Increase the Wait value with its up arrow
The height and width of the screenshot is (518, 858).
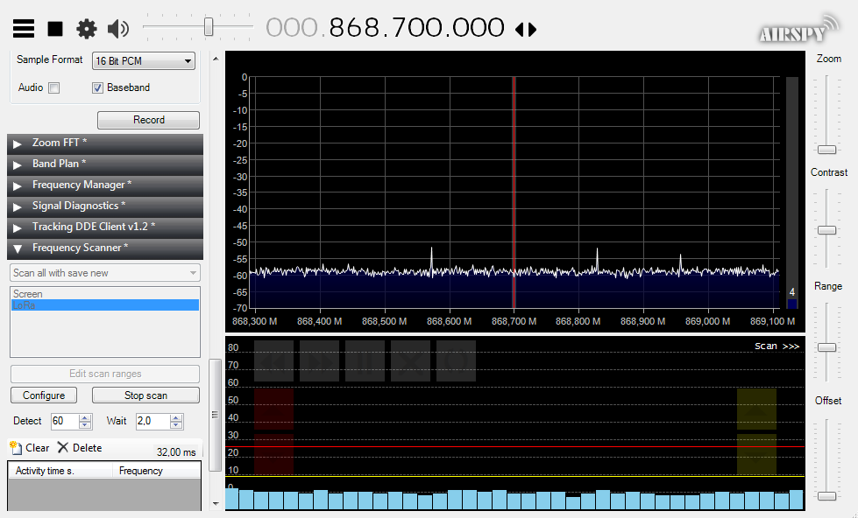pos(176,418)
